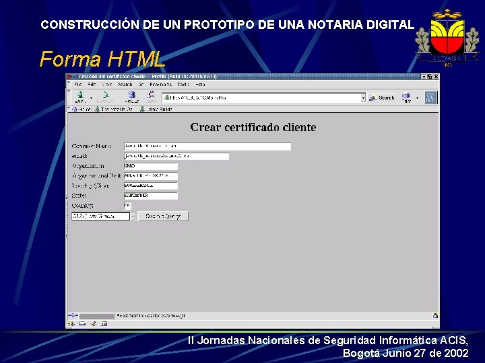The width and height of the screenshot is (485, 363).
Task: Open the File menu
Action: (78, 85)
